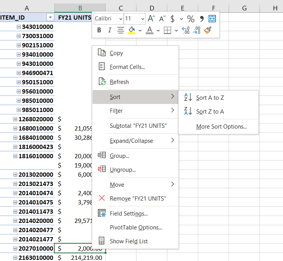This screenshot has height=261, width=283.
Task: Apply yellow fill color bucket
Action: [131, 30]
